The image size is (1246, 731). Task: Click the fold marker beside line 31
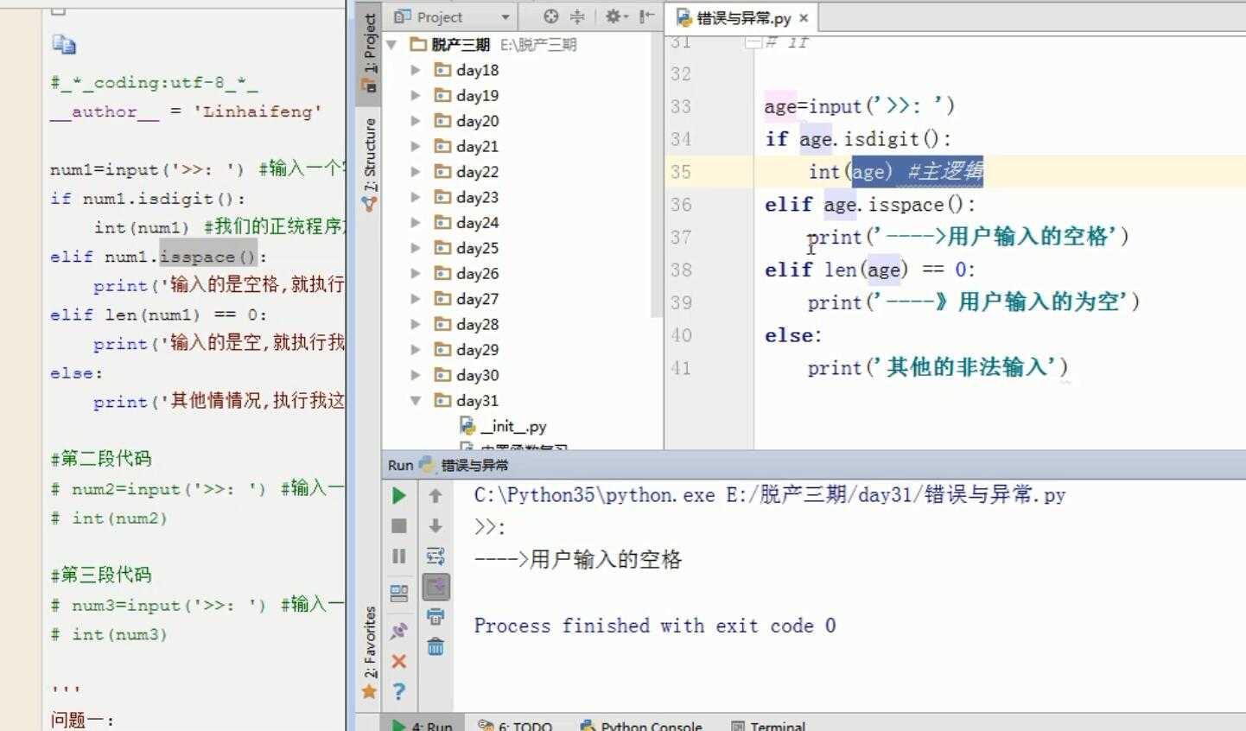pyautogui.click(x=753, y=41)
